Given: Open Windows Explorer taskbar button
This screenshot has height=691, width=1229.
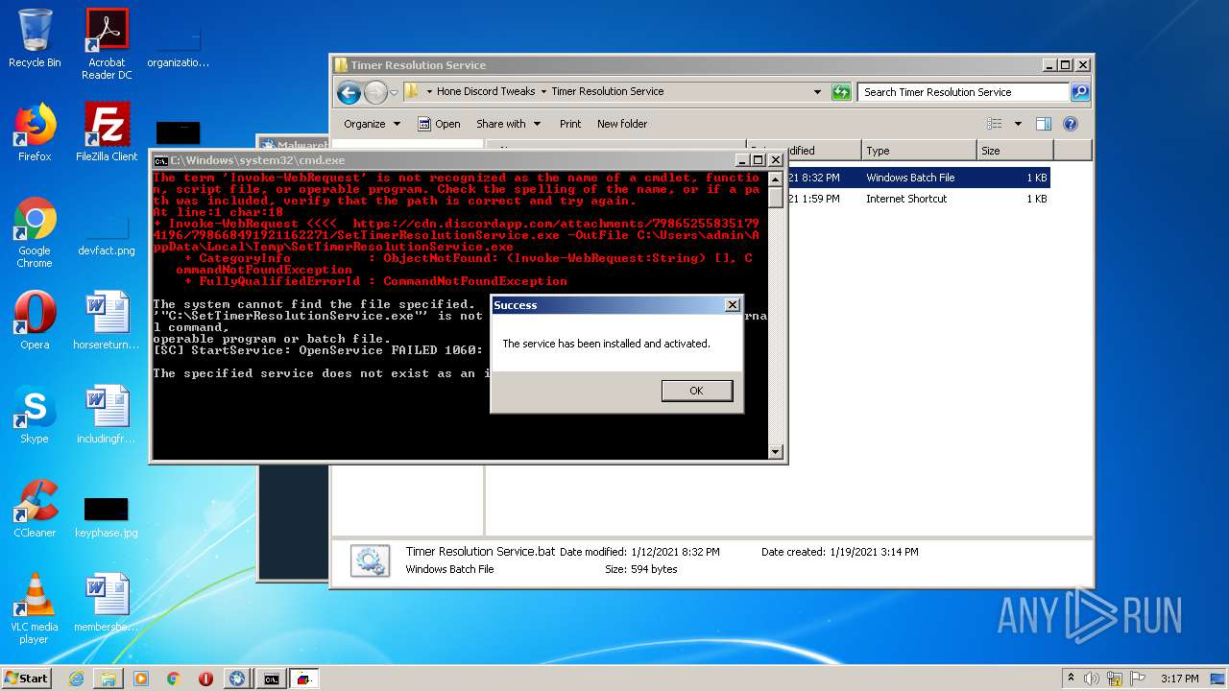Looking at the screenshot, I should point(108,679).
